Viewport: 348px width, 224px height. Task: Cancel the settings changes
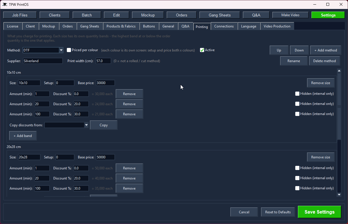click(x=244, y=212)
